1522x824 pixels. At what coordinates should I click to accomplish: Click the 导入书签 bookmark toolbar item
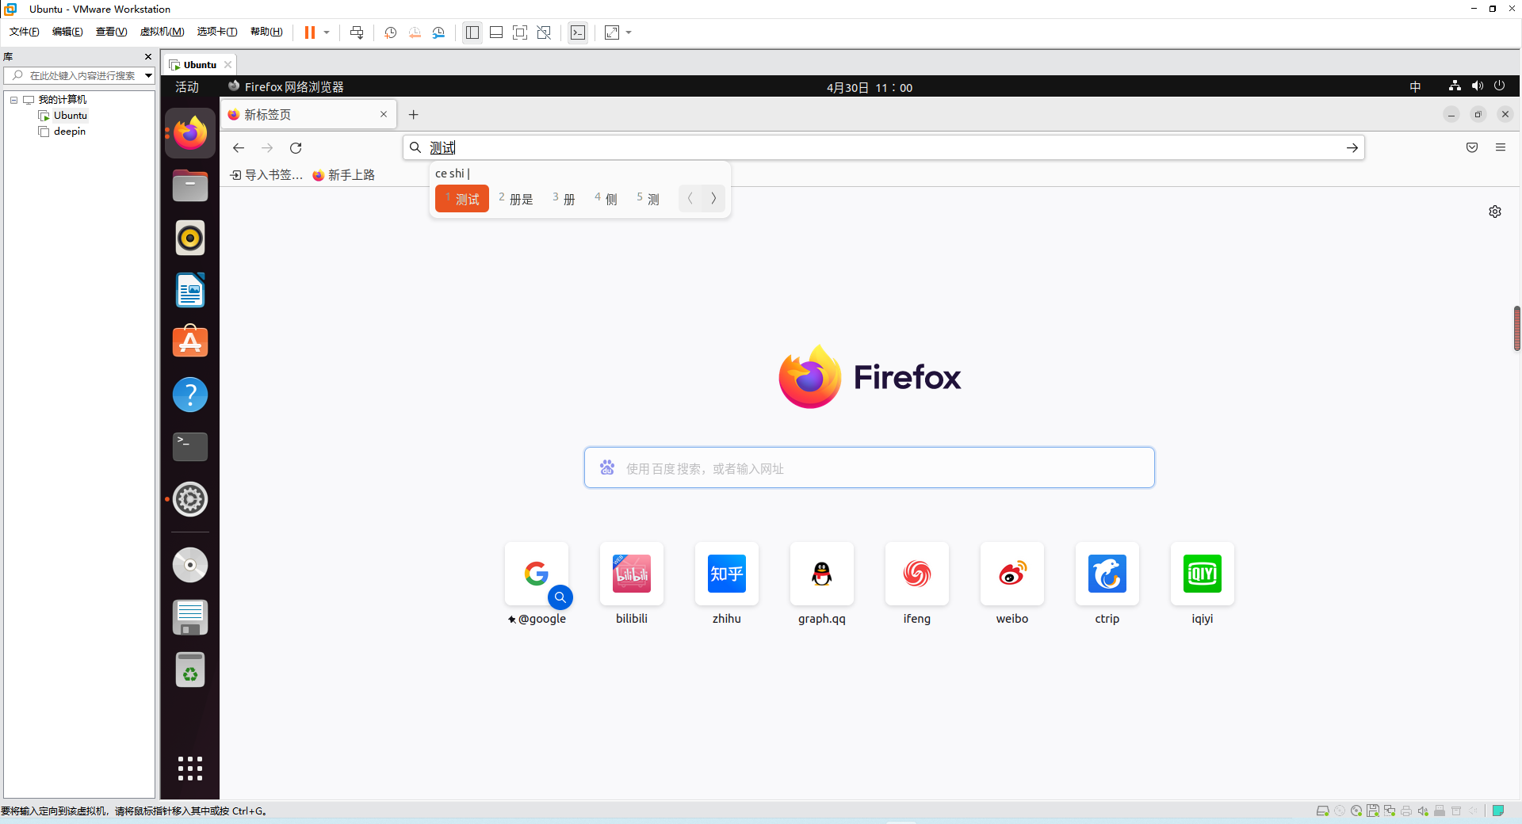pyautogui.click(x=266, y=175)
